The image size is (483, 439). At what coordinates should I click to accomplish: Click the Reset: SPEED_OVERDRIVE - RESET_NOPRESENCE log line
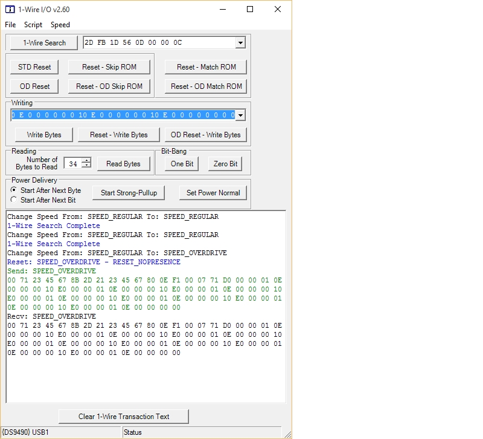pos(94,262)
